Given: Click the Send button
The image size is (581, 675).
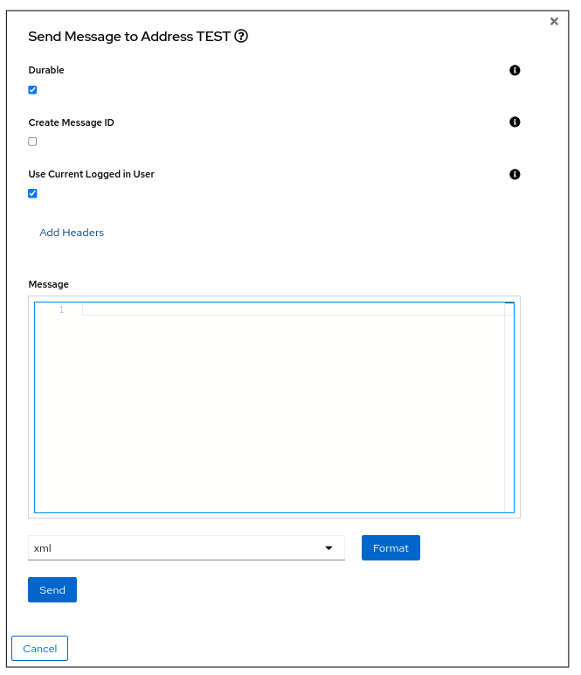Looking at the screenshot, I should [x=52, y=590].
